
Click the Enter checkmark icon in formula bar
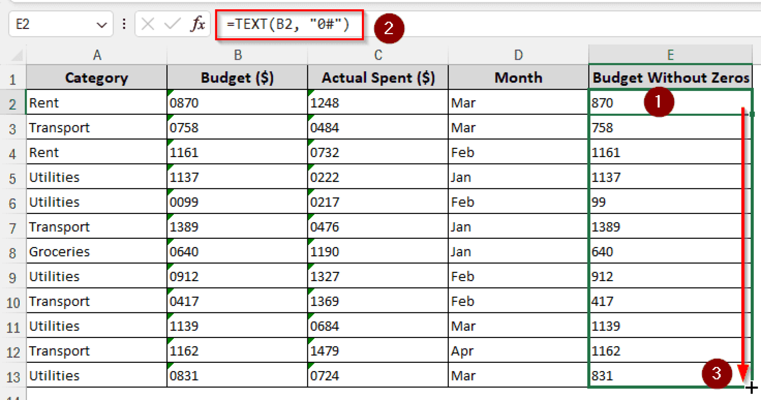[x=172, y=24]
